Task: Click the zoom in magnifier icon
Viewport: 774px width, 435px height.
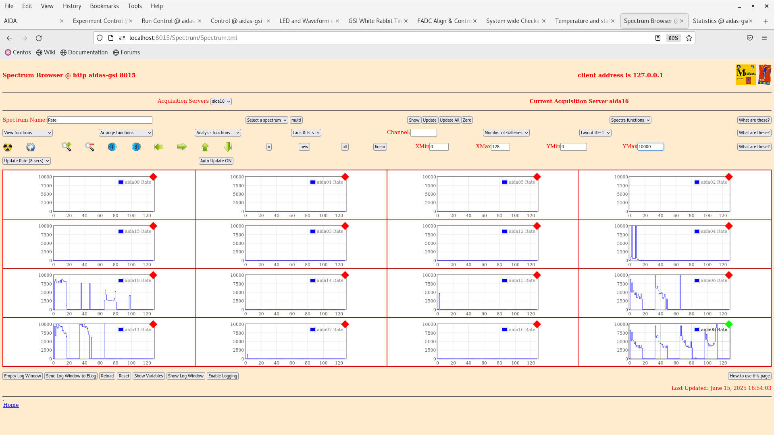Action: coord(67,147)
